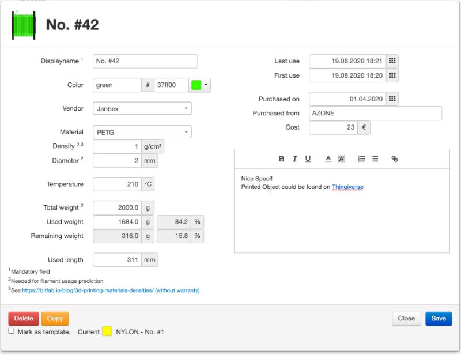Edit the hex color code 37ff00
461x355 pixels.
tap(171, 85)
